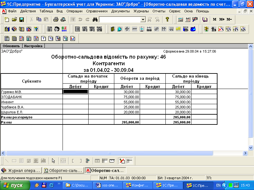Click the colored bar chart report icon
254x190 pixels.
(73, 38)
